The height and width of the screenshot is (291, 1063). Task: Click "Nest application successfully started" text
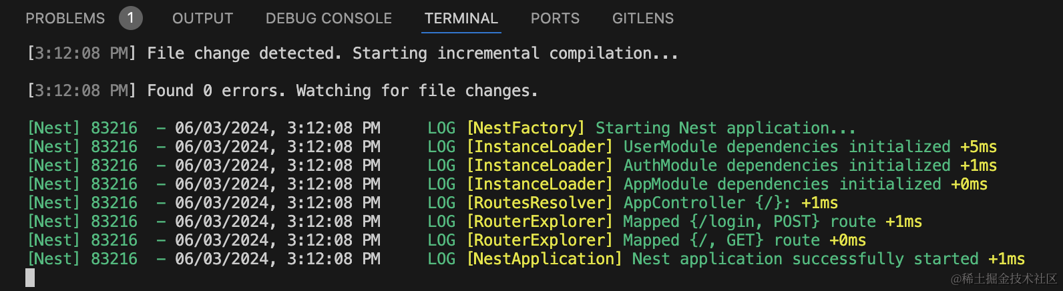[x=805, y=259]
